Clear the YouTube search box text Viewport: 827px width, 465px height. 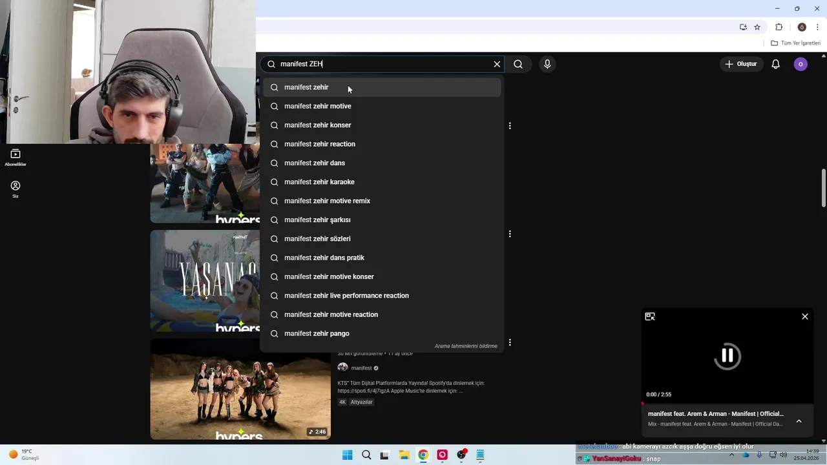[497, 64]
